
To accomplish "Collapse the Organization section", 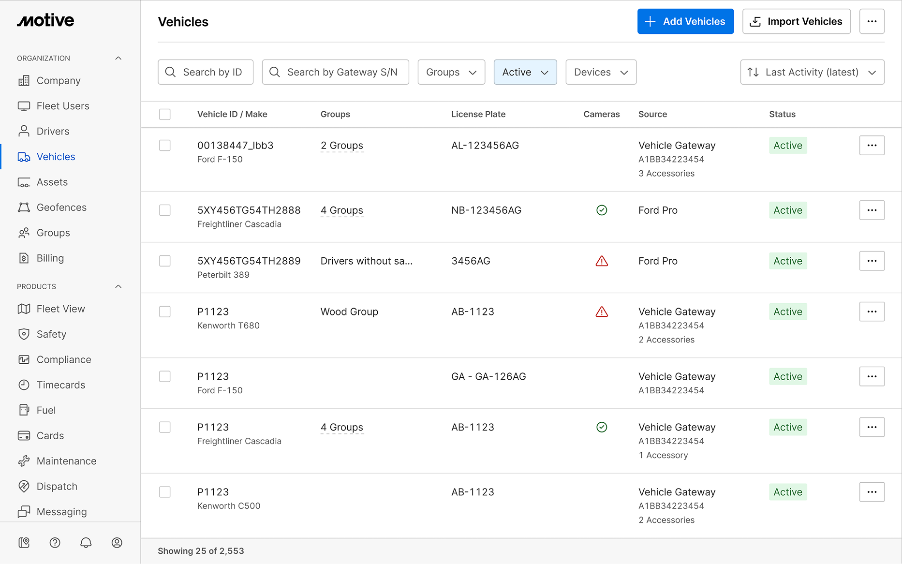I will click(118, 58).
